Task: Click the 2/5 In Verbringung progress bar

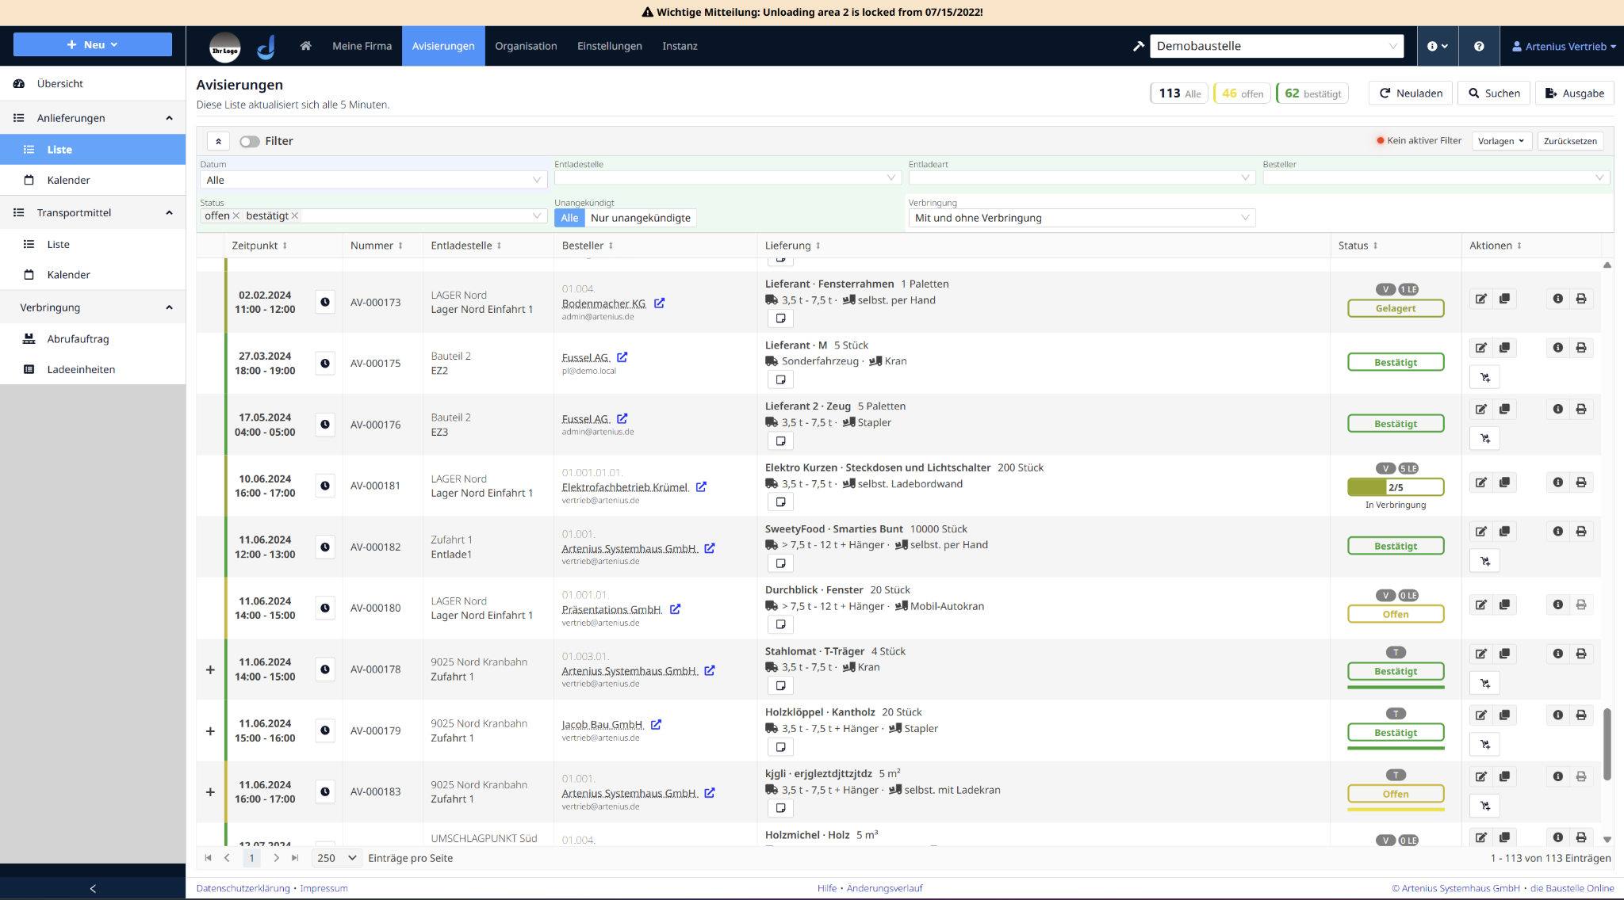Action: pos(1396,487)
